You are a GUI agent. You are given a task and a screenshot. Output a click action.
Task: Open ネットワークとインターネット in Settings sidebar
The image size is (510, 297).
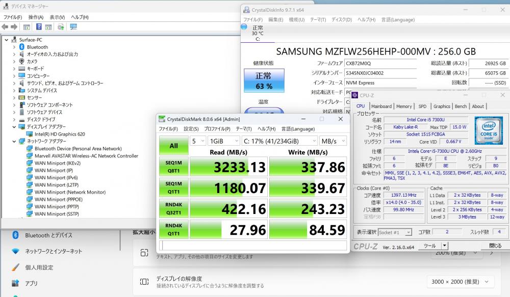pos(54,251)
